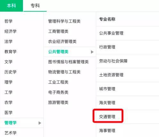Select 图书情报与档案管理类
This screenshot has height=137, width=159.
[x=68, y=62]
